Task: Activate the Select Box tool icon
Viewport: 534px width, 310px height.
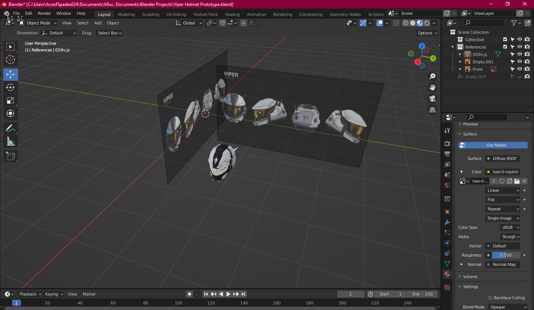Action: pyautogui.click(x=10, y=47)
